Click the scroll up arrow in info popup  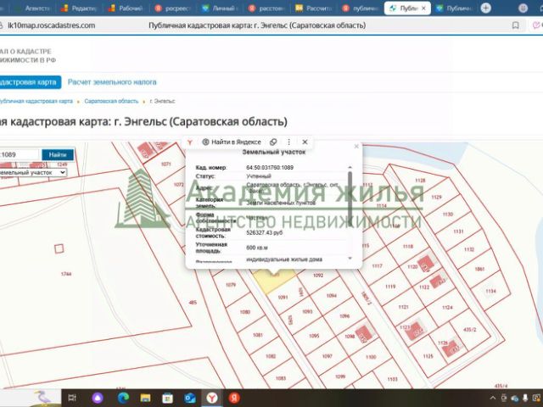(350, 167)
